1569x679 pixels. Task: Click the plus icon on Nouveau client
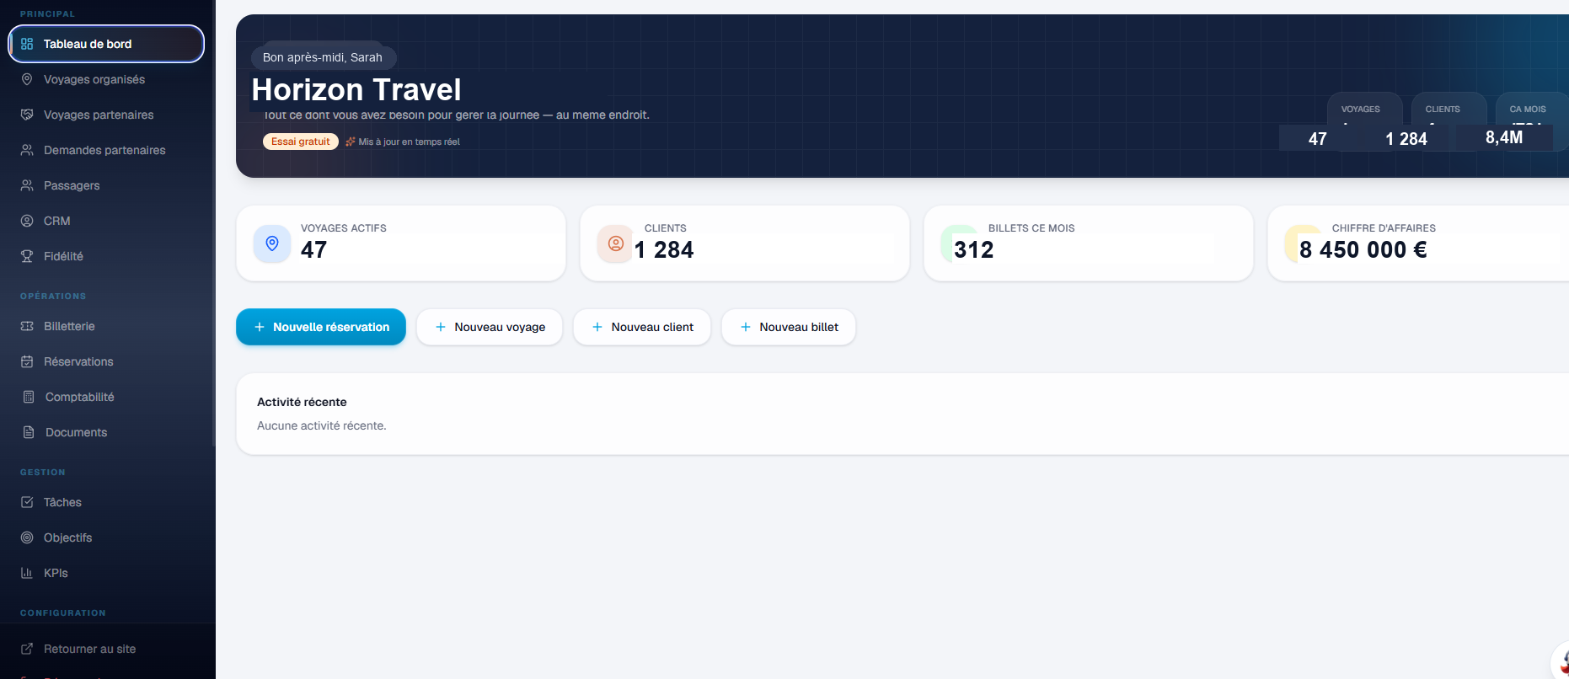pos(597,327)
